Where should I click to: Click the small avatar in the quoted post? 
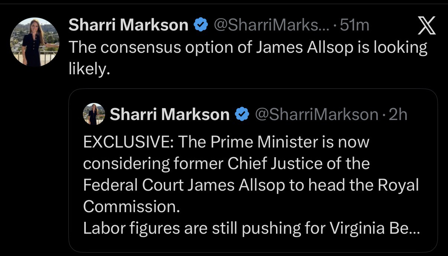coord(94,114)
